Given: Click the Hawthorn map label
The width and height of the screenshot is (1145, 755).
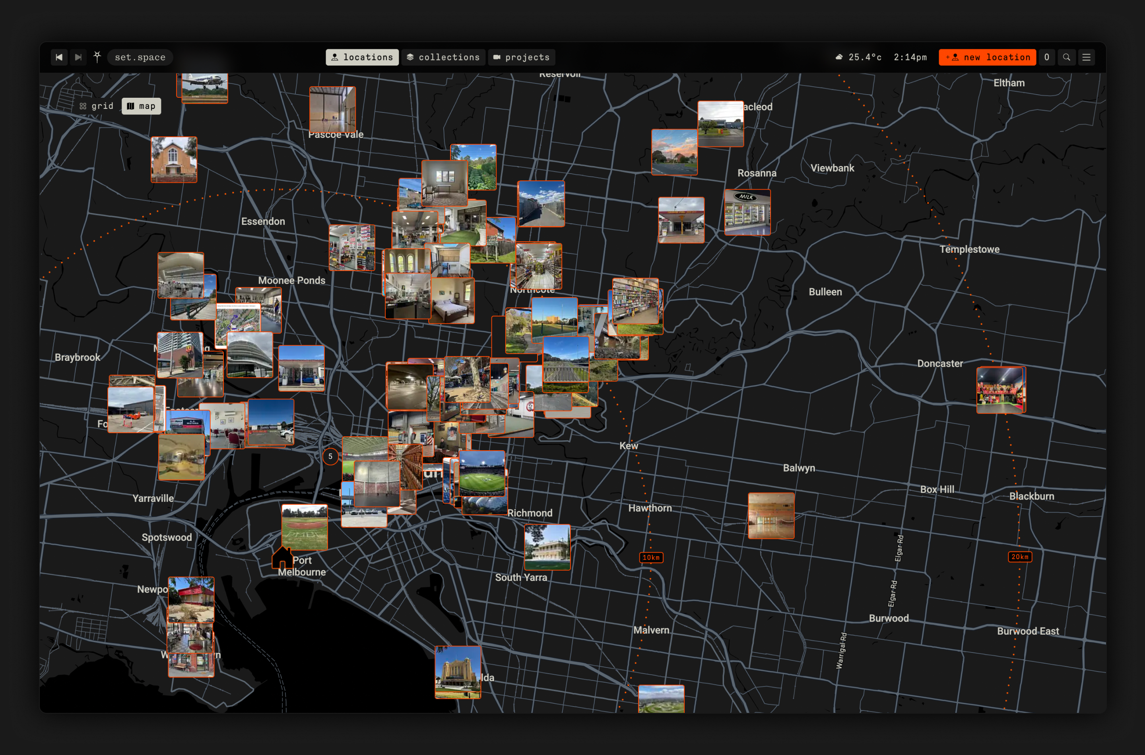Looking at the screenshot, I should [650, 508].
